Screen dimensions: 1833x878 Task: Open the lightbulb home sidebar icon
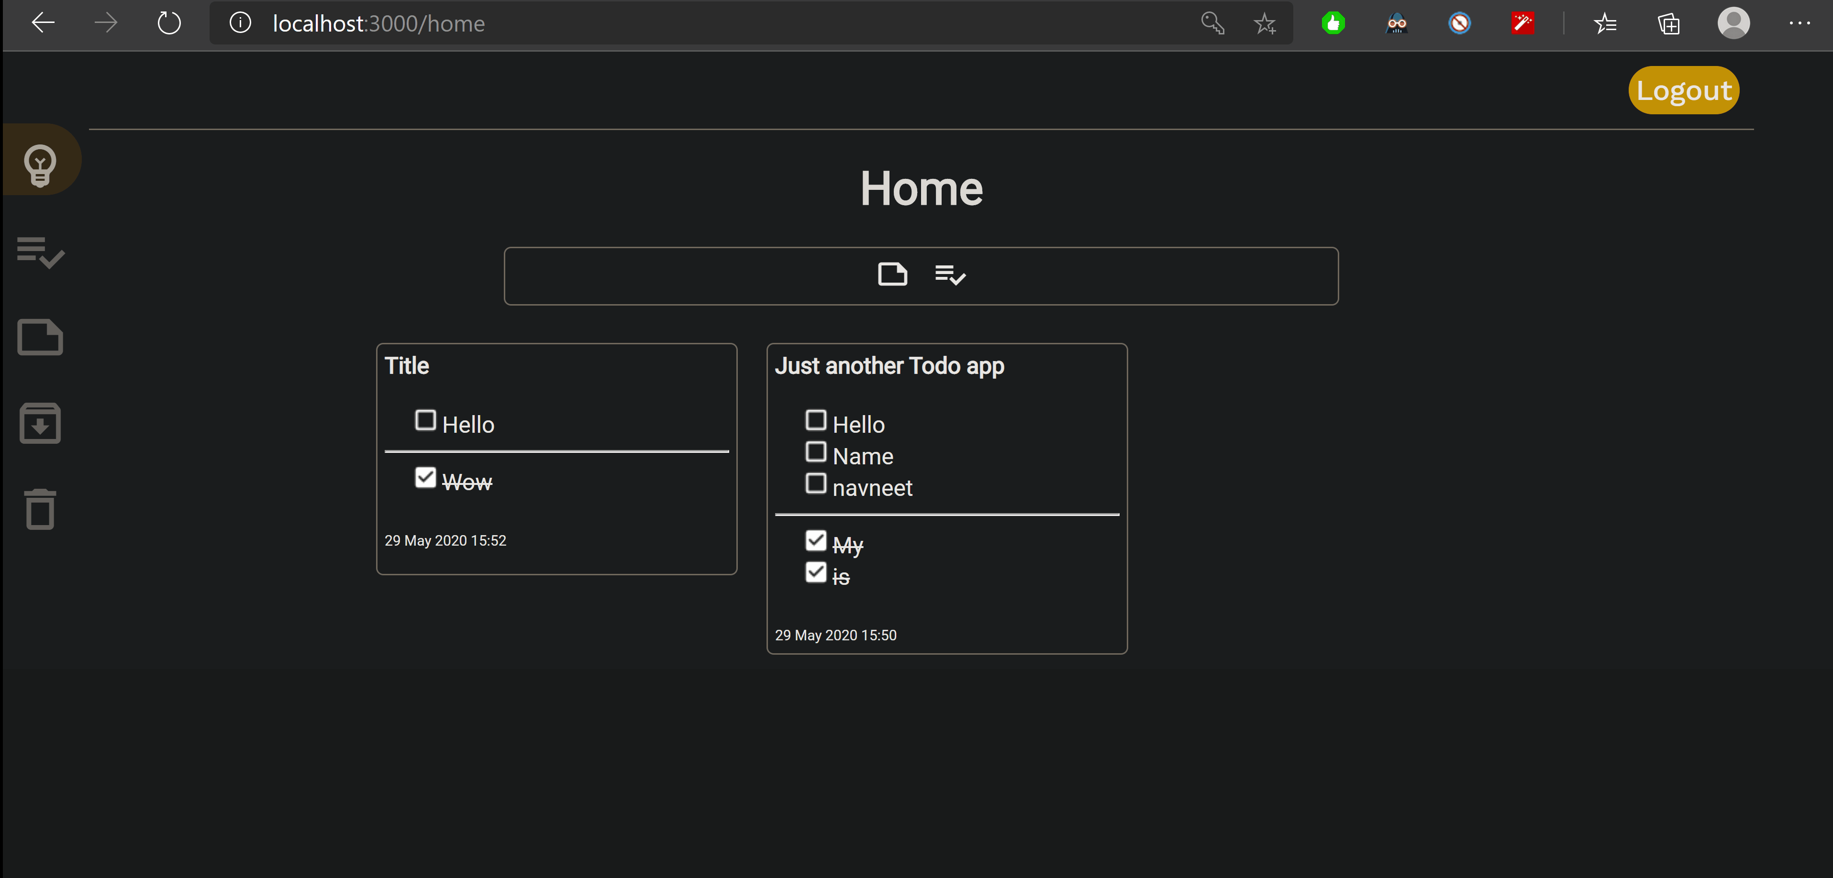tap(40, 164)
